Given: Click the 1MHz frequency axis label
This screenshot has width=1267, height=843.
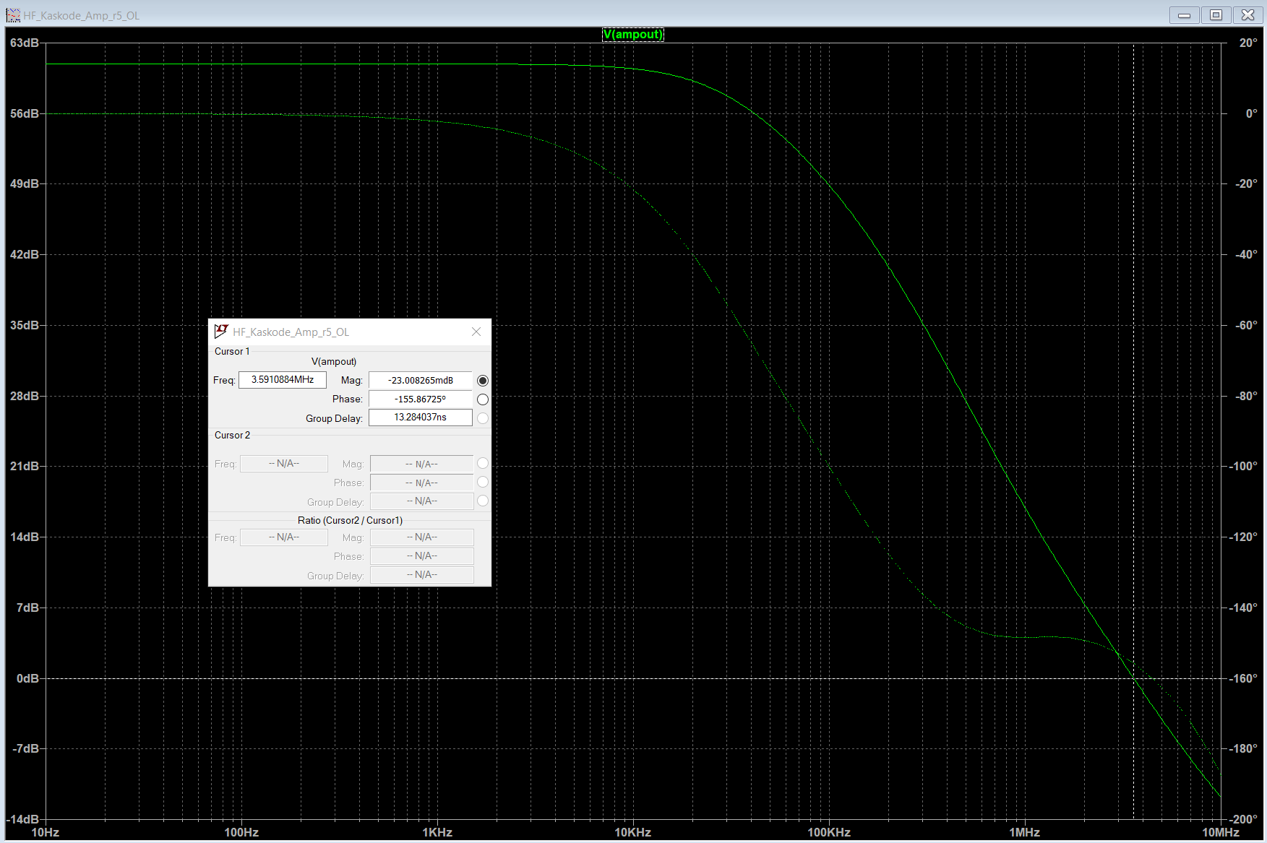Looking at the screenshot, I should click(x=1025, y=832).
